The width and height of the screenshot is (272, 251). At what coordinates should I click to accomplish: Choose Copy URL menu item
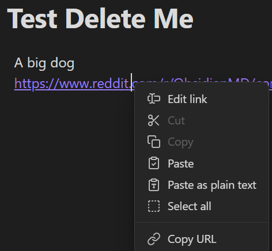(202, 239)
